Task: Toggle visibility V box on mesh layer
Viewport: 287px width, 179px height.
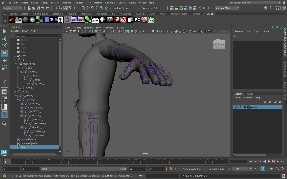Action: pos(236,107)
